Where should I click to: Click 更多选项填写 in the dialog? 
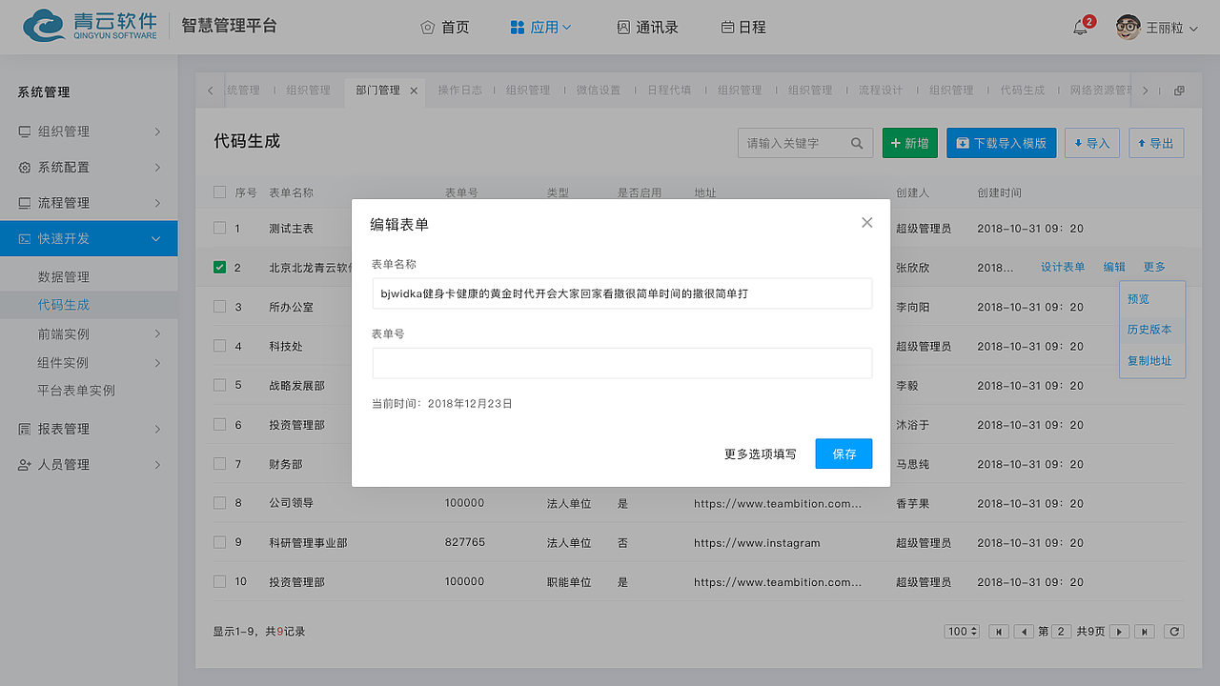coord(761,454)
